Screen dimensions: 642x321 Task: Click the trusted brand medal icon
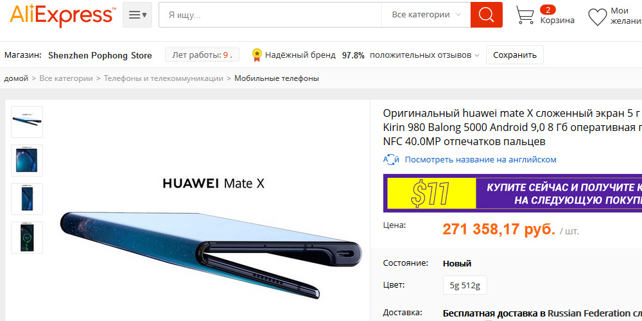257,55
